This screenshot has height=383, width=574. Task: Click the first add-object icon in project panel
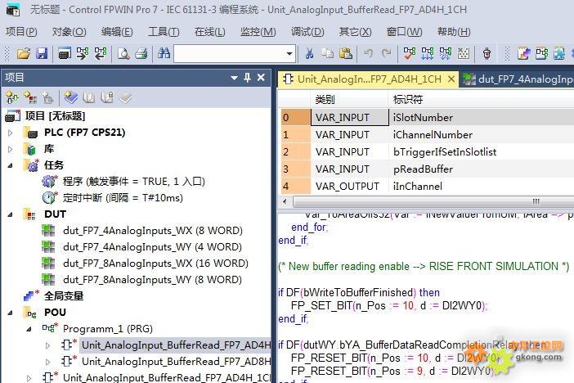tap(12, 98)
